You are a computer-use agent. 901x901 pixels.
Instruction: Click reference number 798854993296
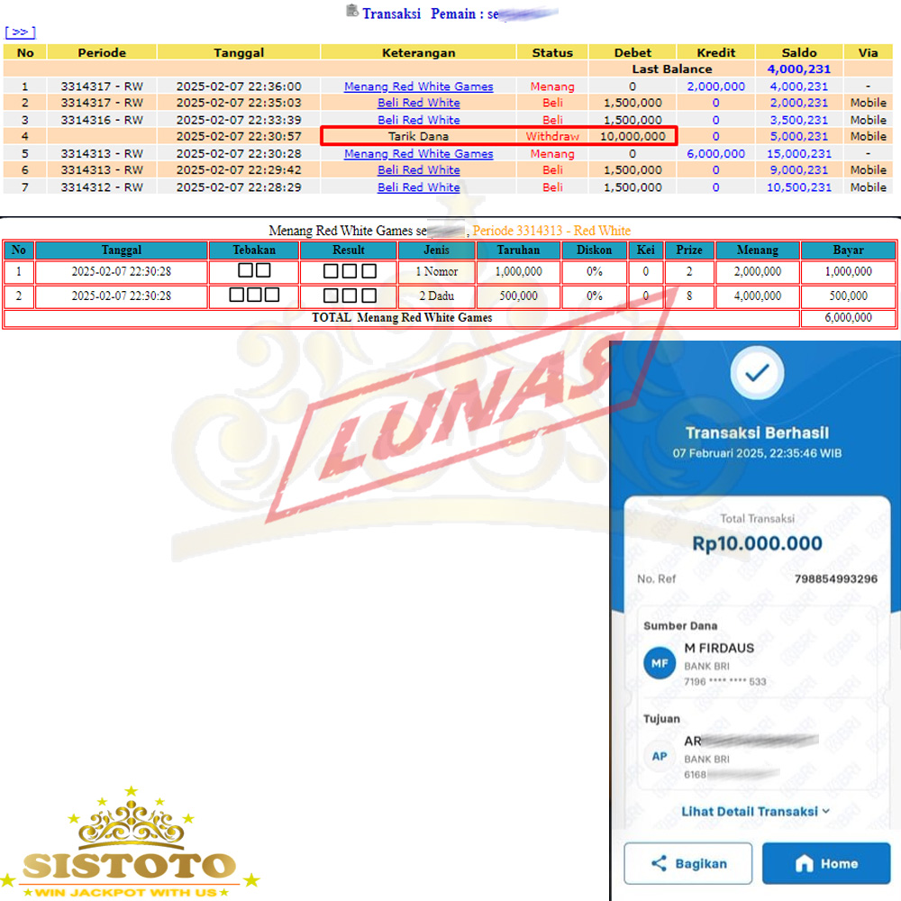coord(835,578)
